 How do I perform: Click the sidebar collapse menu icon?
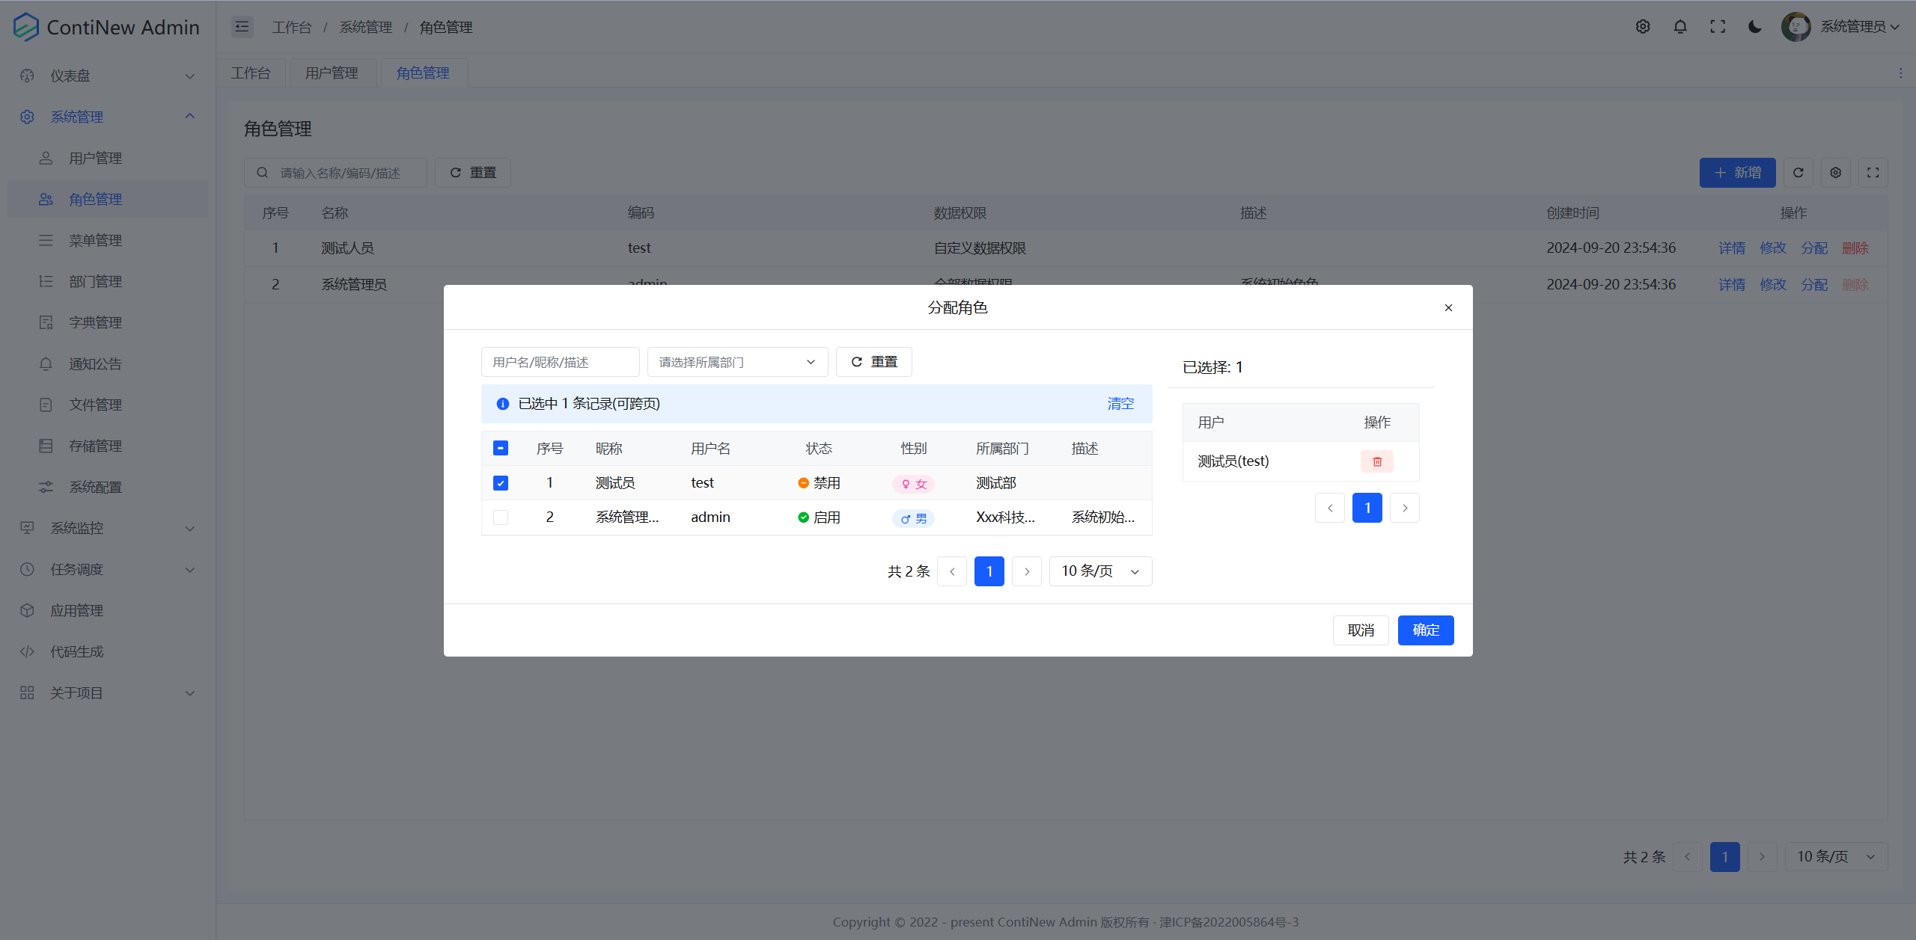242,27
